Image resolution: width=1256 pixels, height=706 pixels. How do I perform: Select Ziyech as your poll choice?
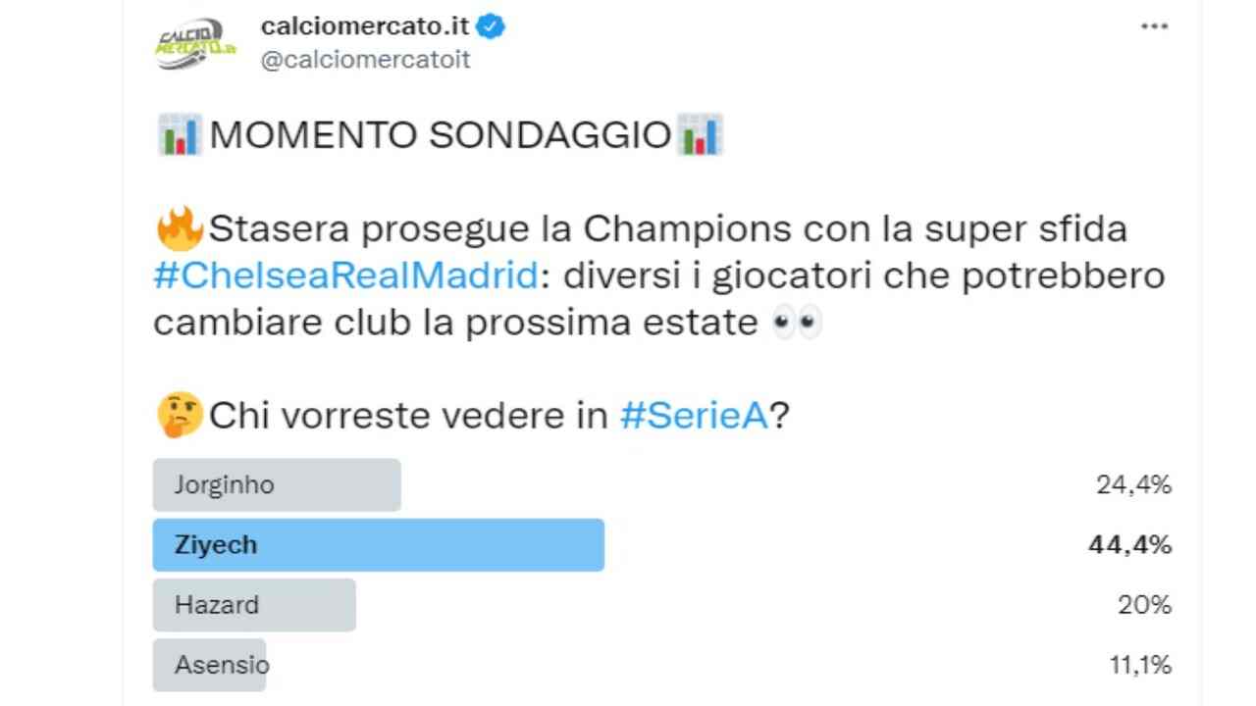378,544
